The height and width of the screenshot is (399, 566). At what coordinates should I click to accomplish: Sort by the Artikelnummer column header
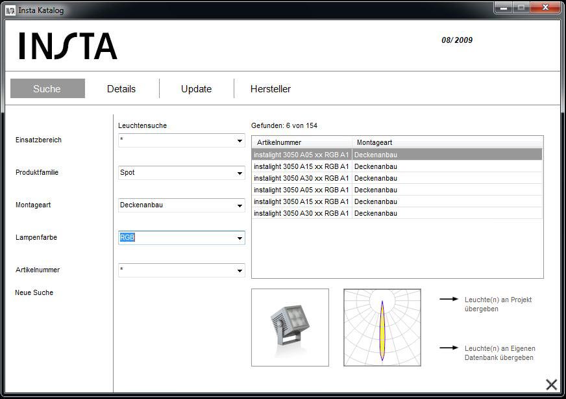302,142
